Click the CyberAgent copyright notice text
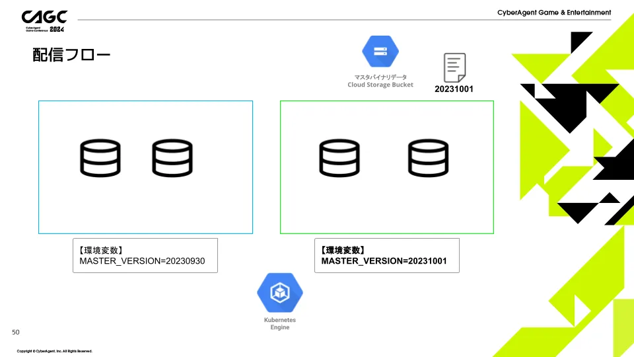 [x=55, y=351]
